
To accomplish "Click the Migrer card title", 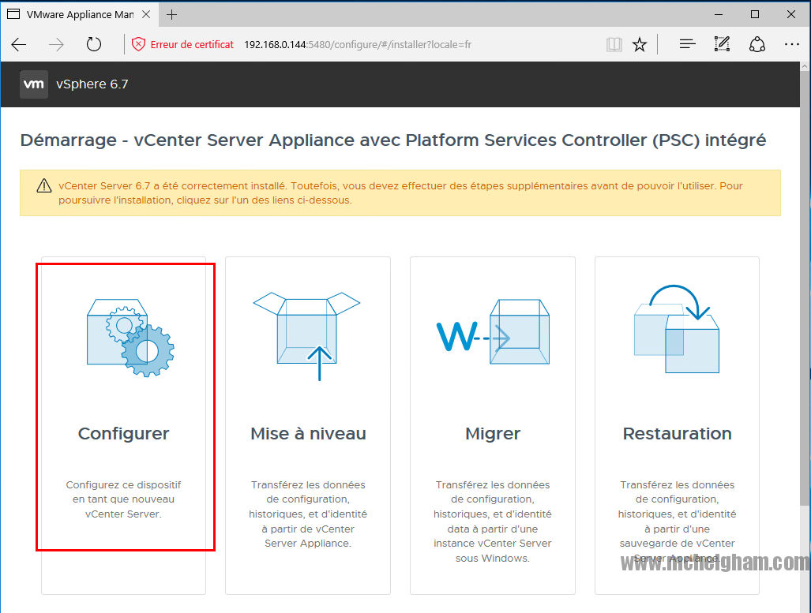I will pos(493,433).
